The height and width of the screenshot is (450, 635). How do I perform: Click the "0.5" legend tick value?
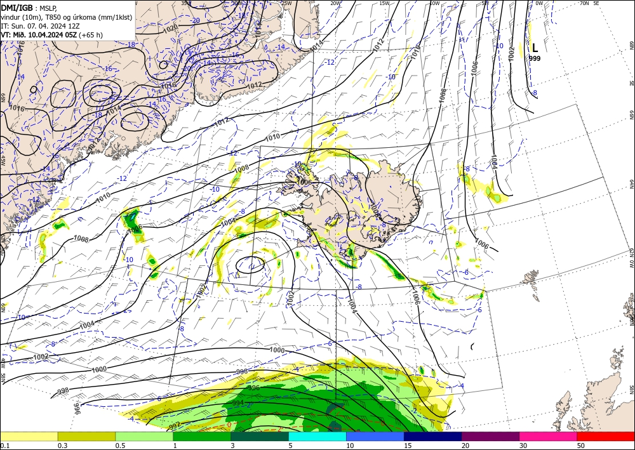click(x=120, y=446)
